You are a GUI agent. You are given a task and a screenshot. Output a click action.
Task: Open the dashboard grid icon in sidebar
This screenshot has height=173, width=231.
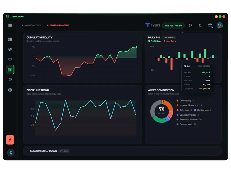tap(10, 39)
